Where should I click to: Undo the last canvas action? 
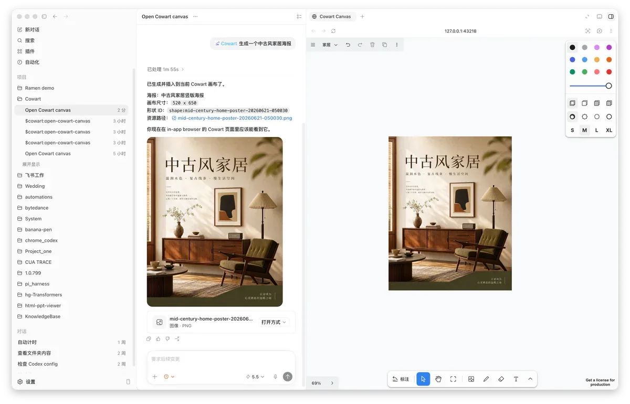coord(348,45)
